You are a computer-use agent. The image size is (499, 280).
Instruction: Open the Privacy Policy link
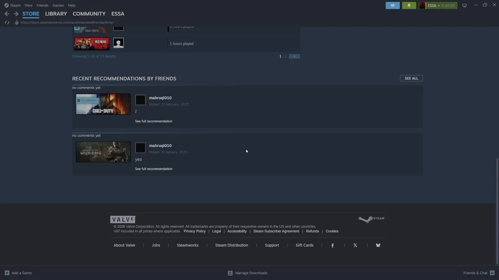pyautogui.click(x=195, y=231)
